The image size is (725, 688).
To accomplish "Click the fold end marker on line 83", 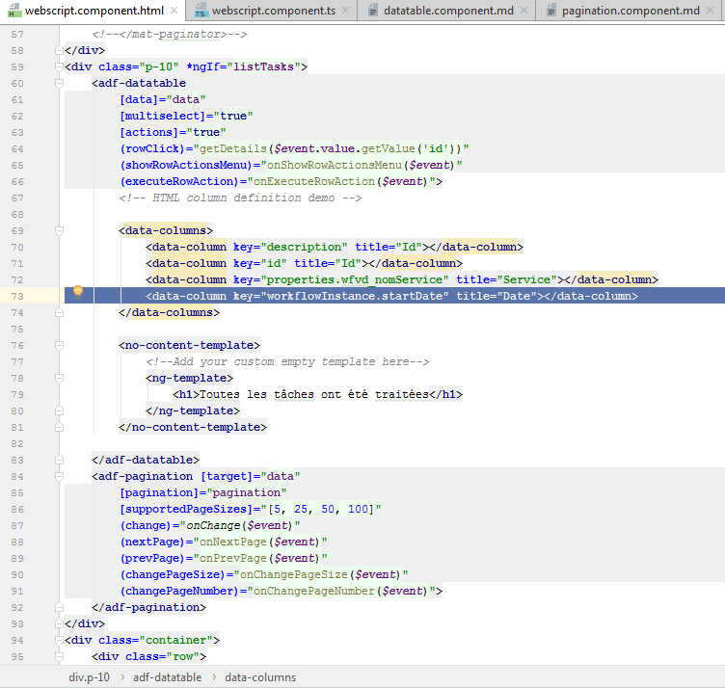I will 59,460.
